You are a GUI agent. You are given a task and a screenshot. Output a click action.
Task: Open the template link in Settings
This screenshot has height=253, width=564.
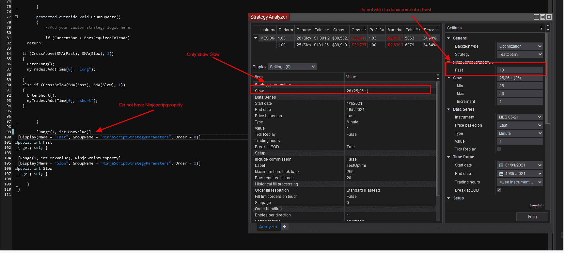536,206
